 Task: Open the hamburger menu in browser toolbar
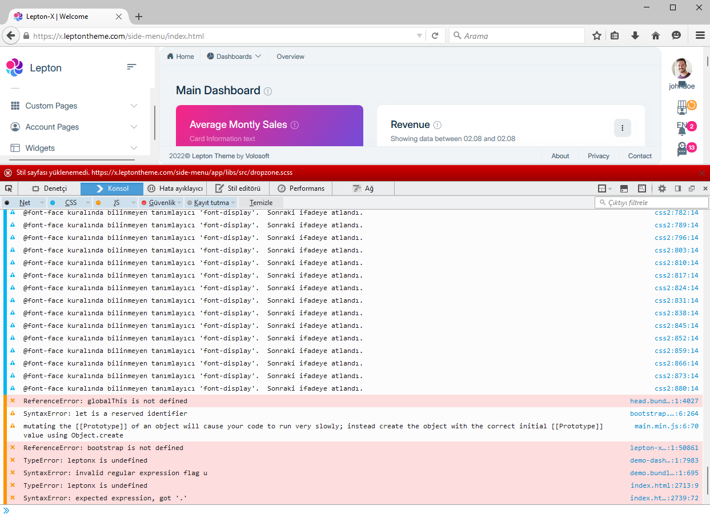700,35
